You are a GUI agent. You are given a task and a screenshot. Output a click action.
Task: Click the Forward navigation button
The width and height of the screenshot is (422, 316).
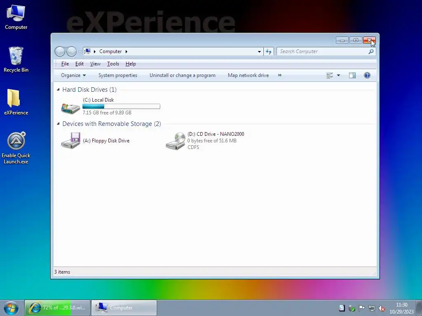tap(71, 51)
